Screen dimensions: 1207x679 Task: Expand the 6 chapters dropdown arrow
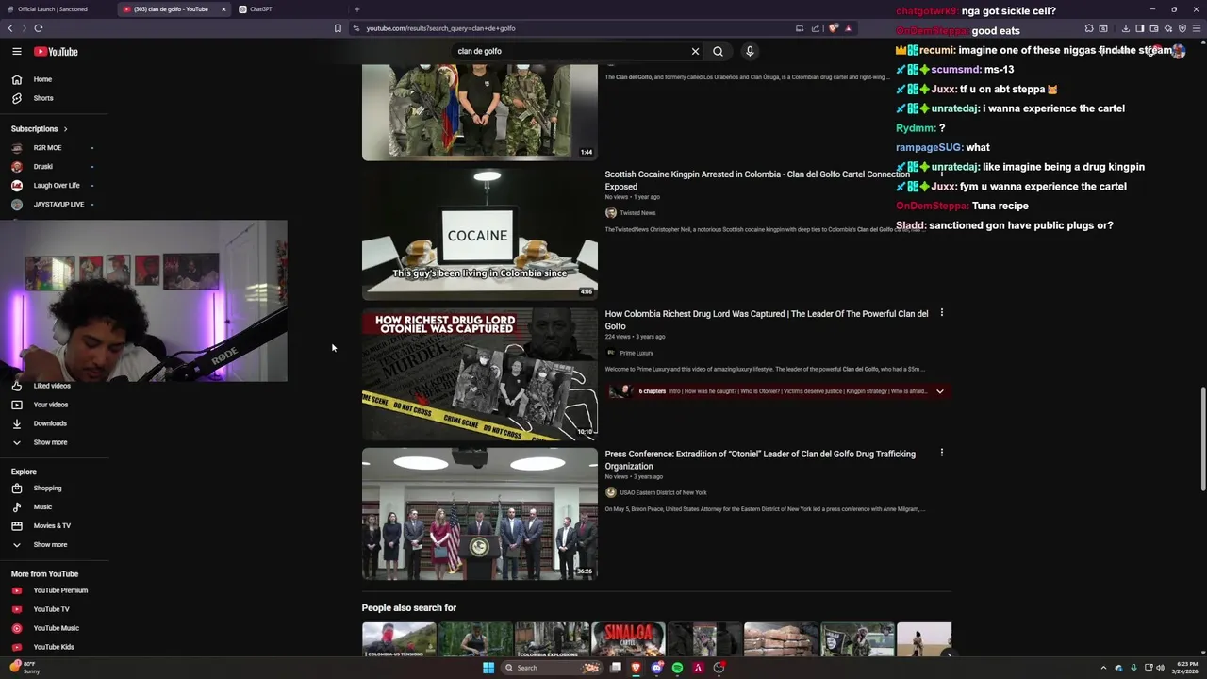point(939,391)
